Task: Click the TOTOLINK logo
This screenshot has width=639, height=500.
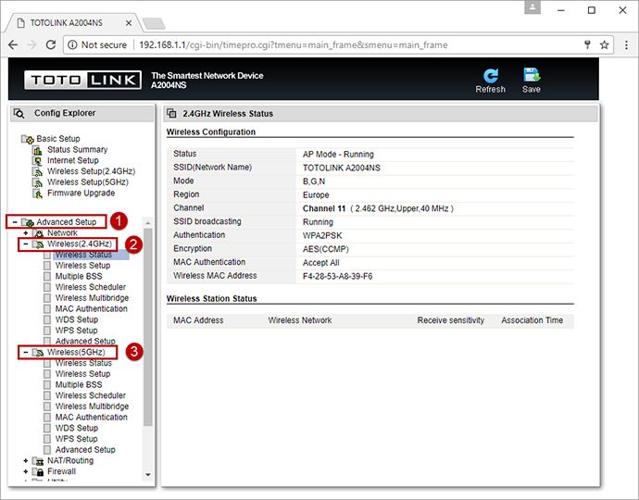Action: (82, 80)
